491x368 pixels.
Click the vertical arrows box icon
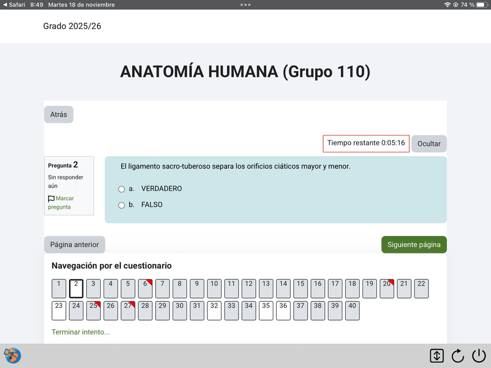pyautogui.click(x=437, y=356)
